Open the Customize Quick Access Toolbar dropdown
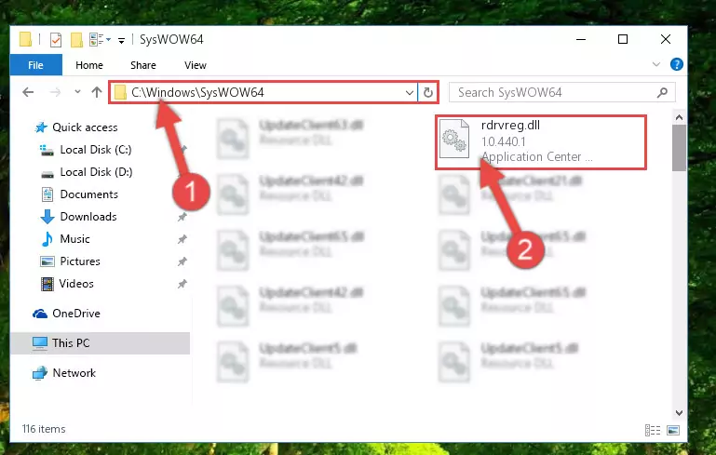Viewport: 716px width, 455px height. click(x=121, y=41)
